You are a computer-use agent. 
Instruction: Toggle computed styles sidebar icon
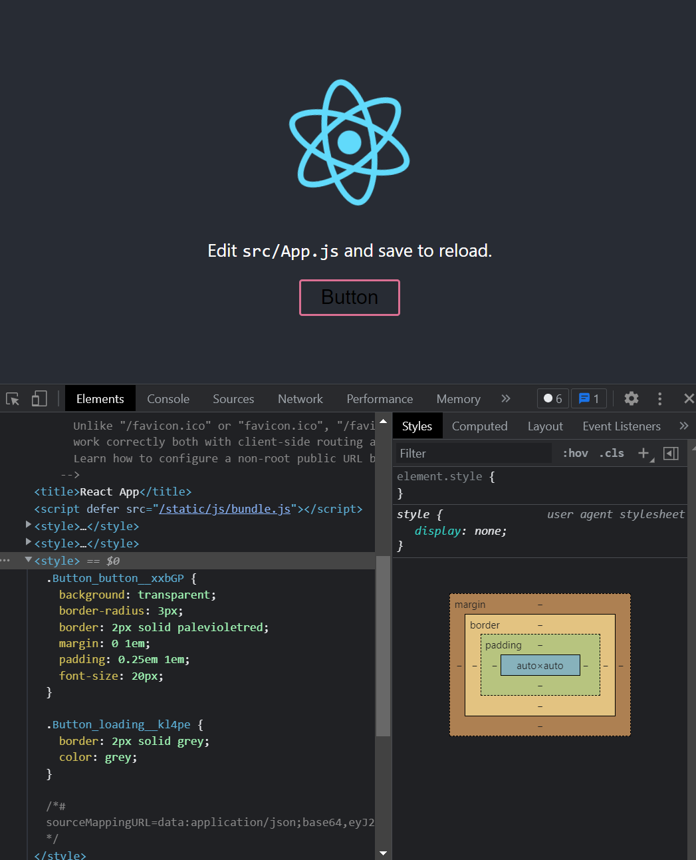pyautogui.click(x=671, y=454)
